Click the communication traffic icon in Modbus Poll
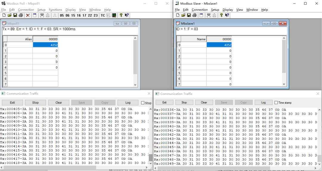322x171 pixels. point(109,15)
